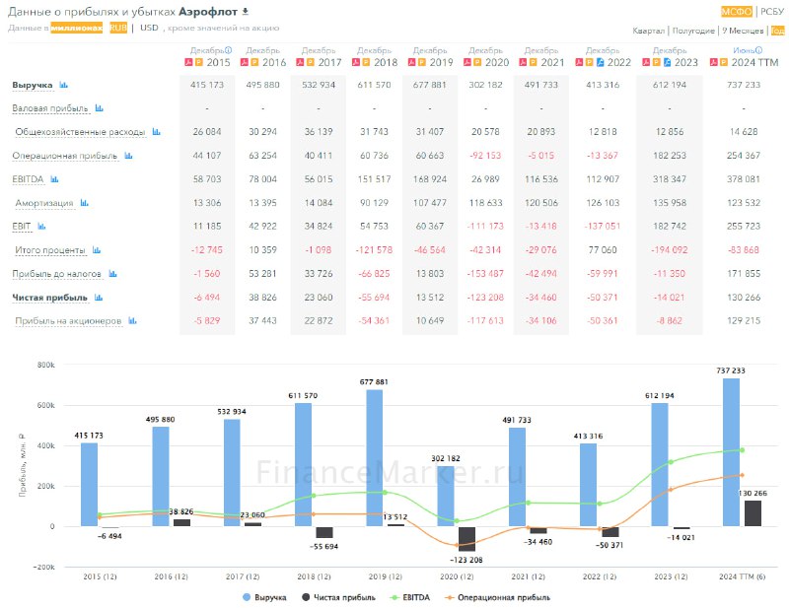
Task: Open the chart icon beside Валовая прибыль
Action: 100,108
